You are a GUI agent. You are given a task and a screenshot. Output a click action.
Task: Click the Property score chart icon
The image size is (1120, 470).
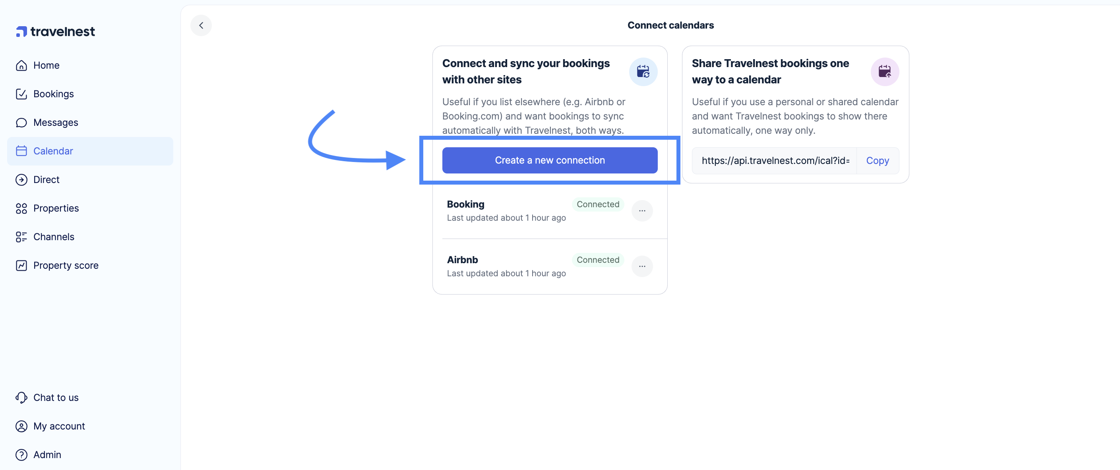click(x=22, y=265)
